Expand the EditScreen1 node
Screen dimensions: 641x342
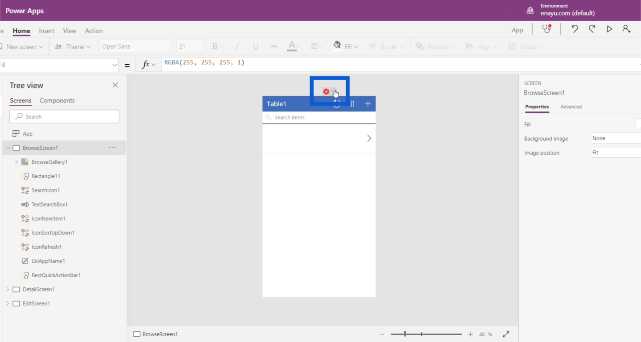[8, 304]
